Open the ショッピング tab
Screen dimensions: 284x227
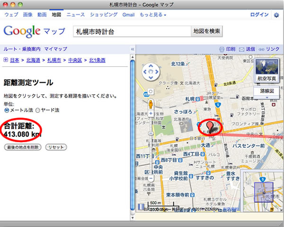pyautogui.click(x=104, y=15)
